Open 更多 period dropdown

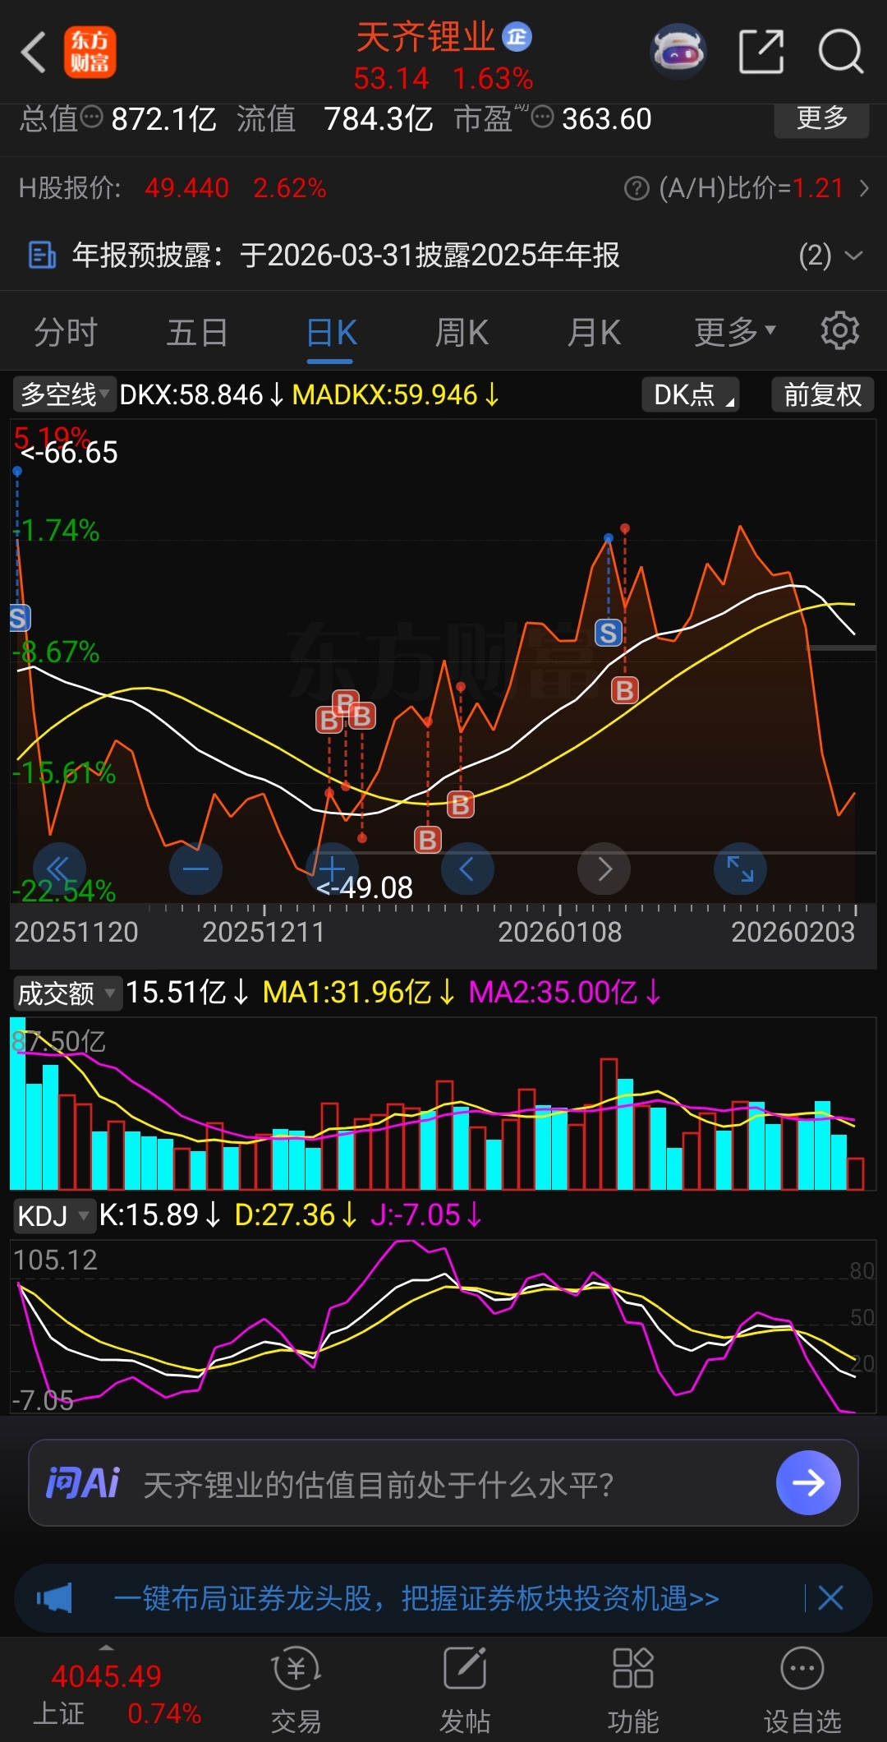[735, 332]
